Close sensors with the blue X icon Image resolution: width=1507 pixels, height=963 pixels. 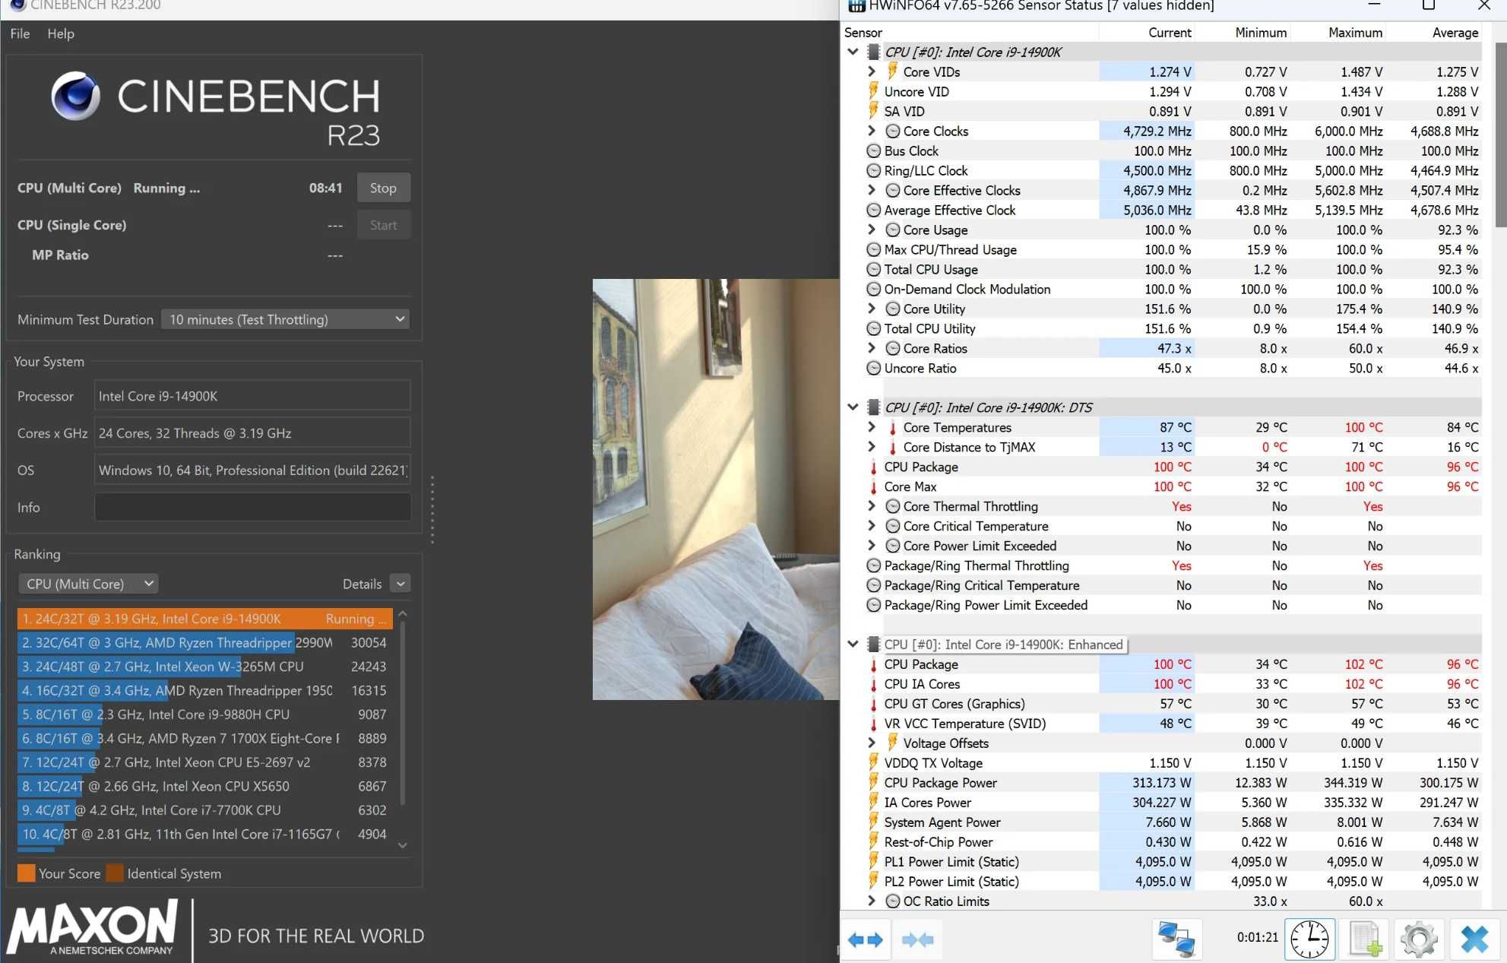(x=1474, y=939)
